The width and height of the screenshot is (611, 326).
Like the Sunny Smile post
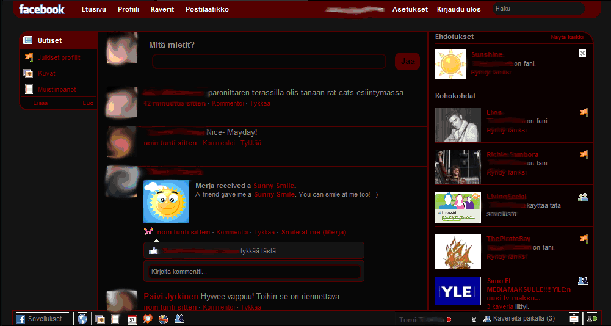[264, 232]
